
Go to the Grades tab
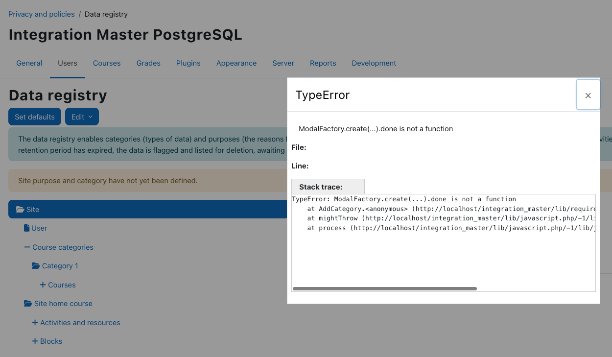148,63
